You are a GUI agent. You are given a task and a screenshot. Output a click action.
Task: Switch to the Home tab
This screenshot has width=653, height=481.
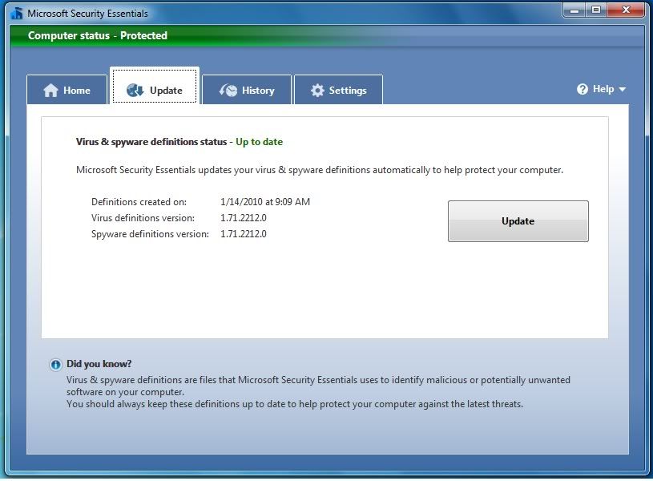coord(67,90)
